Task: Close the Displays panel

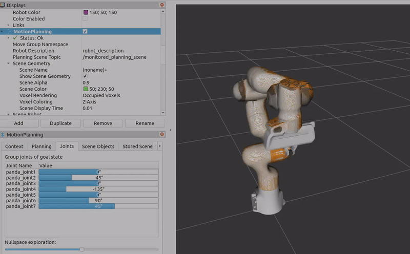Action: [162, 5]
